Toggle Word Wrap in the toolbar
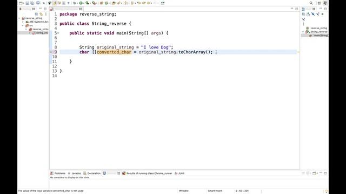Screen dimensions: 346x194 coord(59,3)
